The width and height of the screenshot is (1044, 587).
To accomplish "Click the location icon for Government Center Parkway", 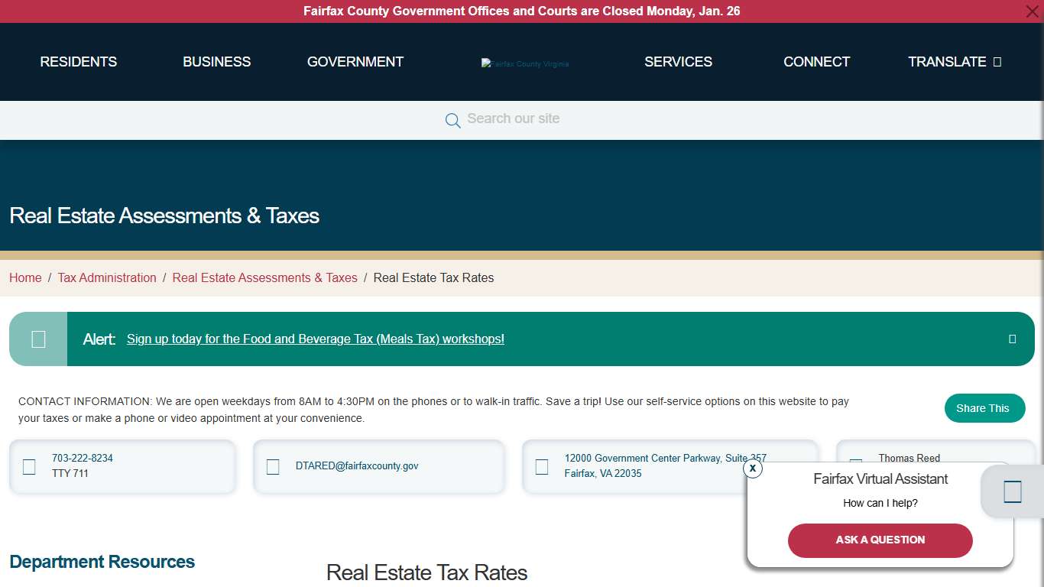I will point(542,466).
